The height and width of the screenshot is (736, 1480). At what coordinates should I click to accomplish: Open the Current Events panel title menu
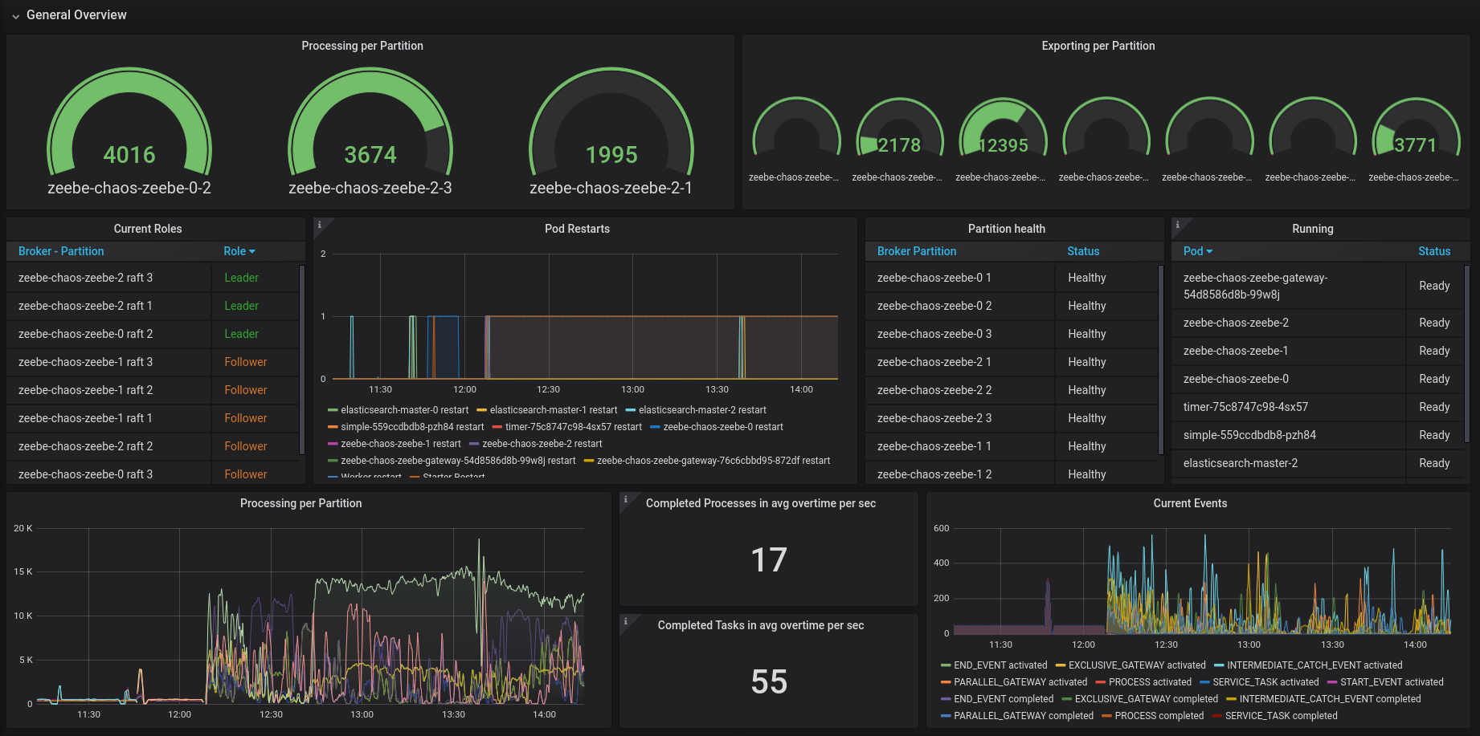[1190, 503]
